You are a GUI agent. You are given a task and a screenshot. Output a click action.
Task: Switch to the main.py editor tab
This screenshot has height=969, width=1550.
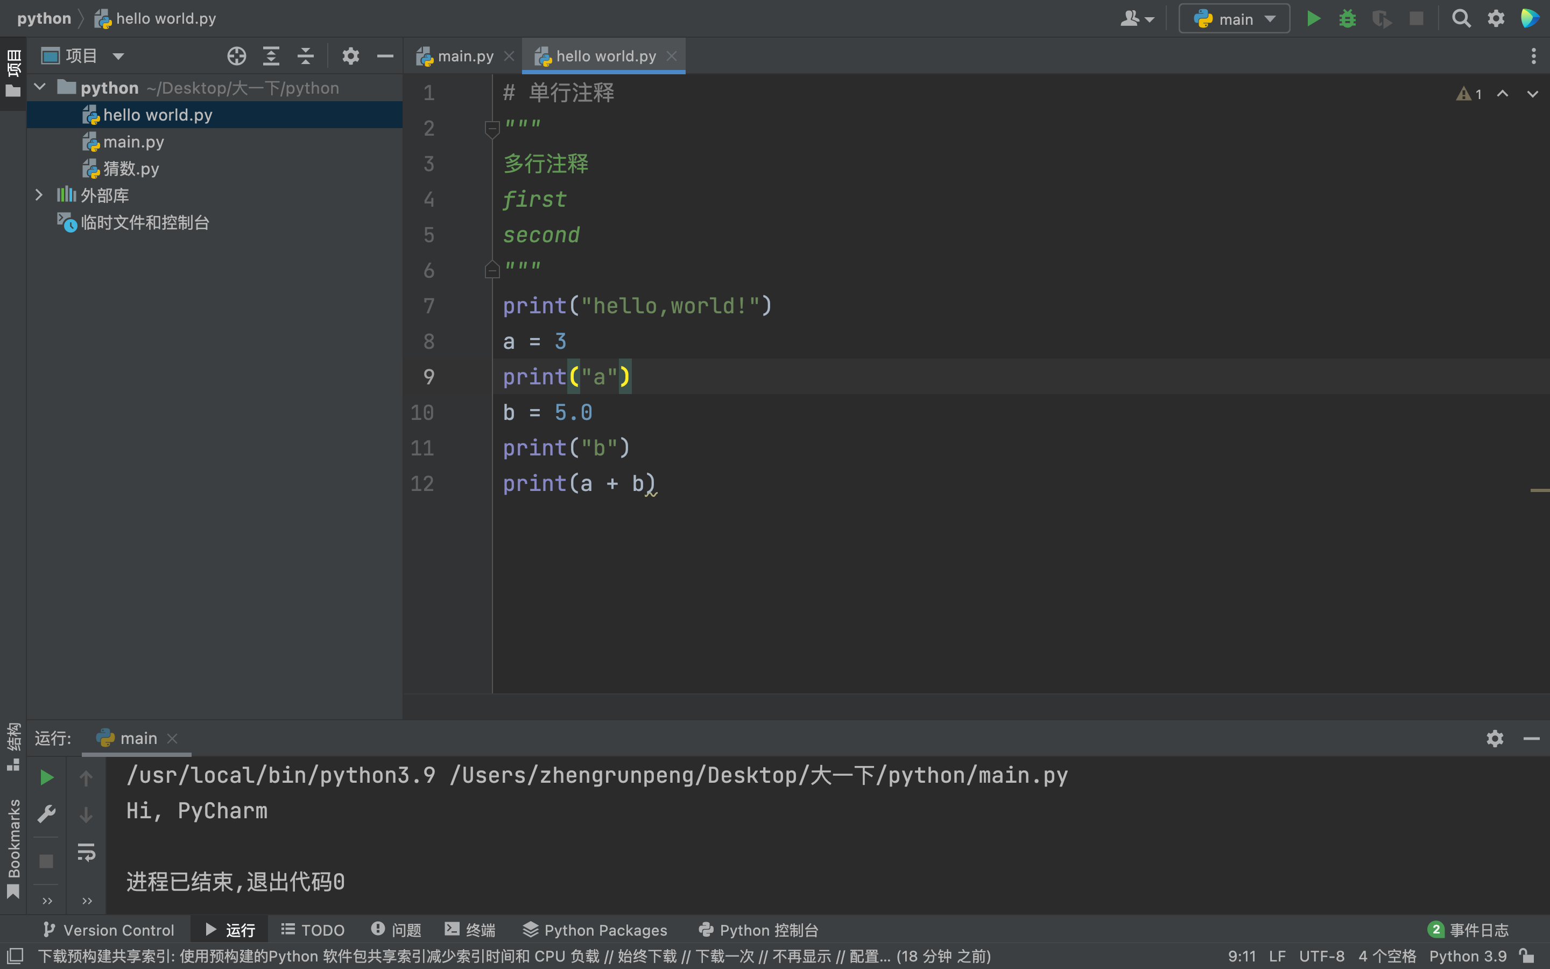point(464,57)
